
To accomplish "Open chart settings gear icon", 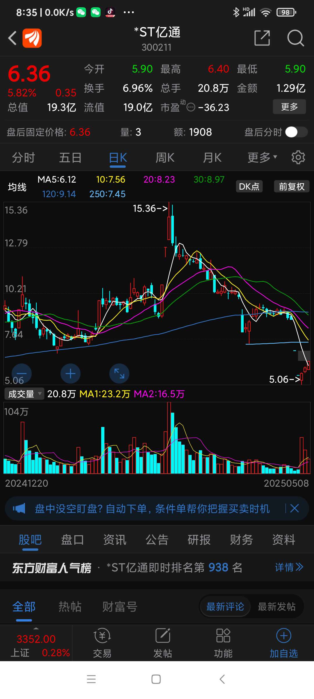I will (x=298, y=158).
